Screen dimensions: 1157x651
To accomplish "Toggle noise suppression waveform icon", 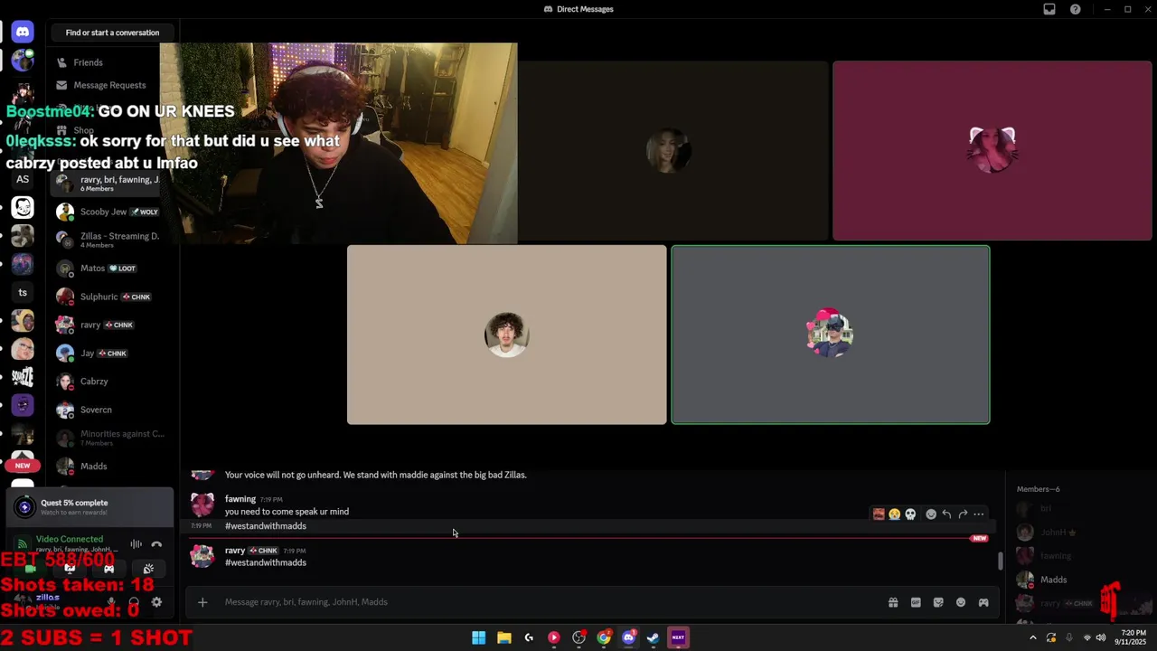I will [136, 544].
